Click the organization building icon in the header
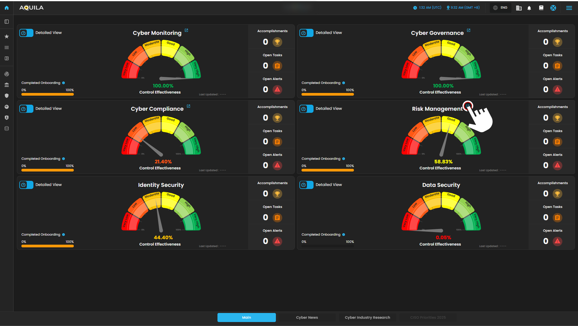578x326 pixels. [519, 8]
